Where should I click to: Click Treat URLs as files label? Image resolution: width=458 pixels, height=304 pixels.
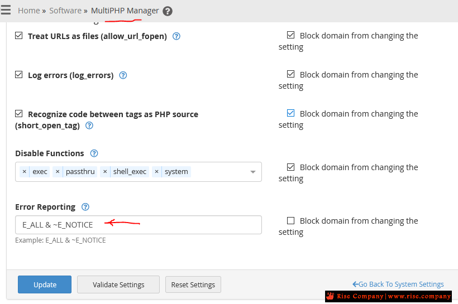[97, 36]
